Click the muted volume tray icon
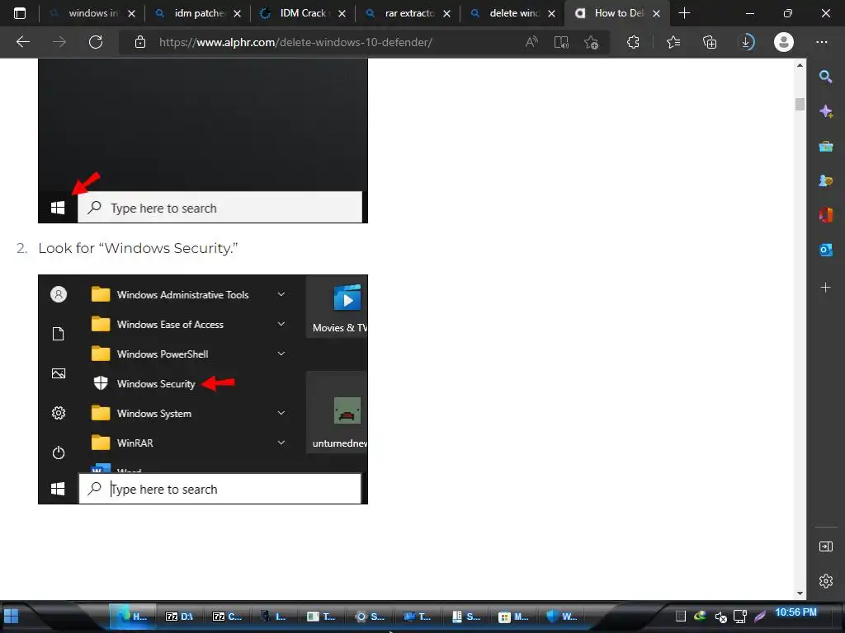Image resolution: width=845 pixels, height=633 pixels. point(720,617)
